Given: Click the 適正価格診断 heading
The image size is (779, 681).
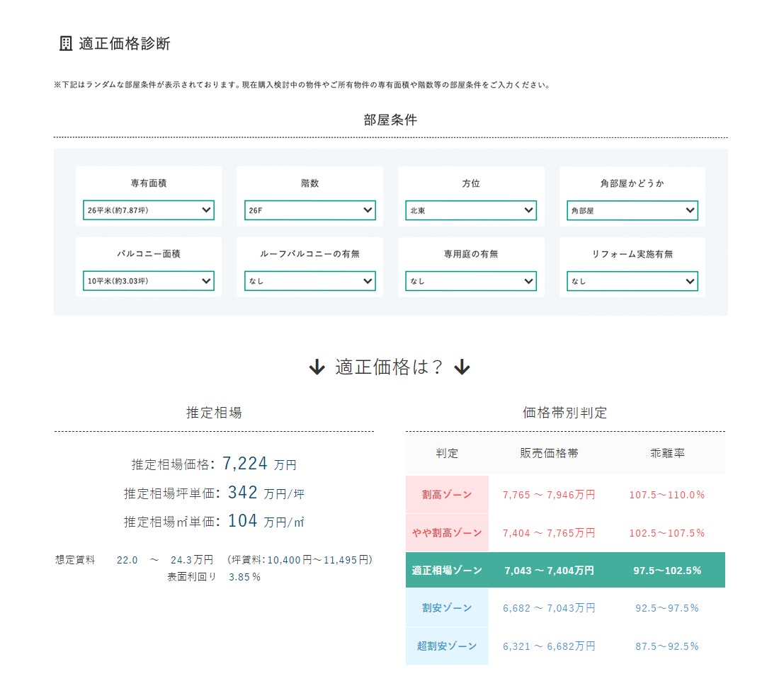Looking at the screenshot, I should pos(124,44).
